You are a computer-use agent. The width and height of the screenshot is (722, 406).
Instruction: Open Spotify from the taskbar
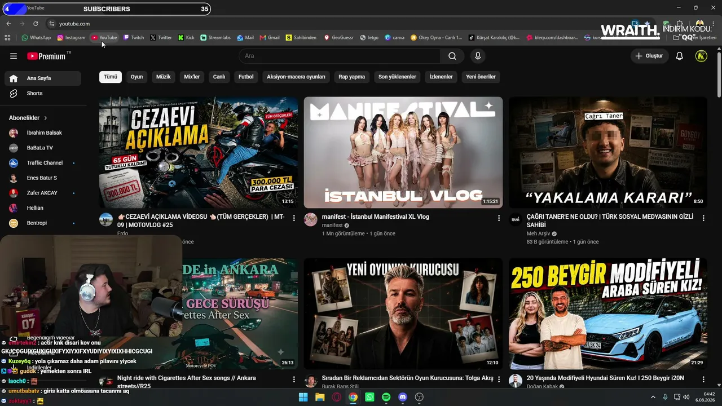pyautogui.click(x=386, y=397)
